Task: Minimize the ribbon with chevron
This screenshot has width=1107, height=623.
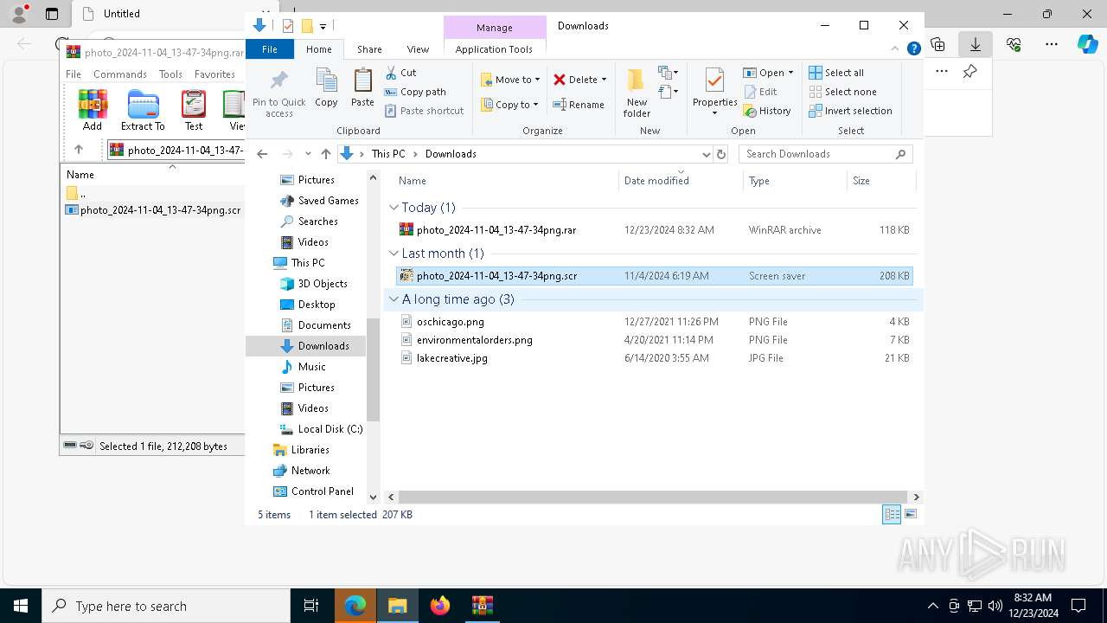Action: pyautogui.click(x=896, y=49)
